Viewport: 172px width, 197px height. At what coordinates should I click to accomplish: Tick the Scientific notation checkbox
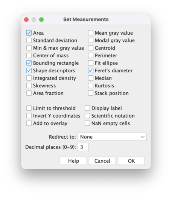pos(87,116)
